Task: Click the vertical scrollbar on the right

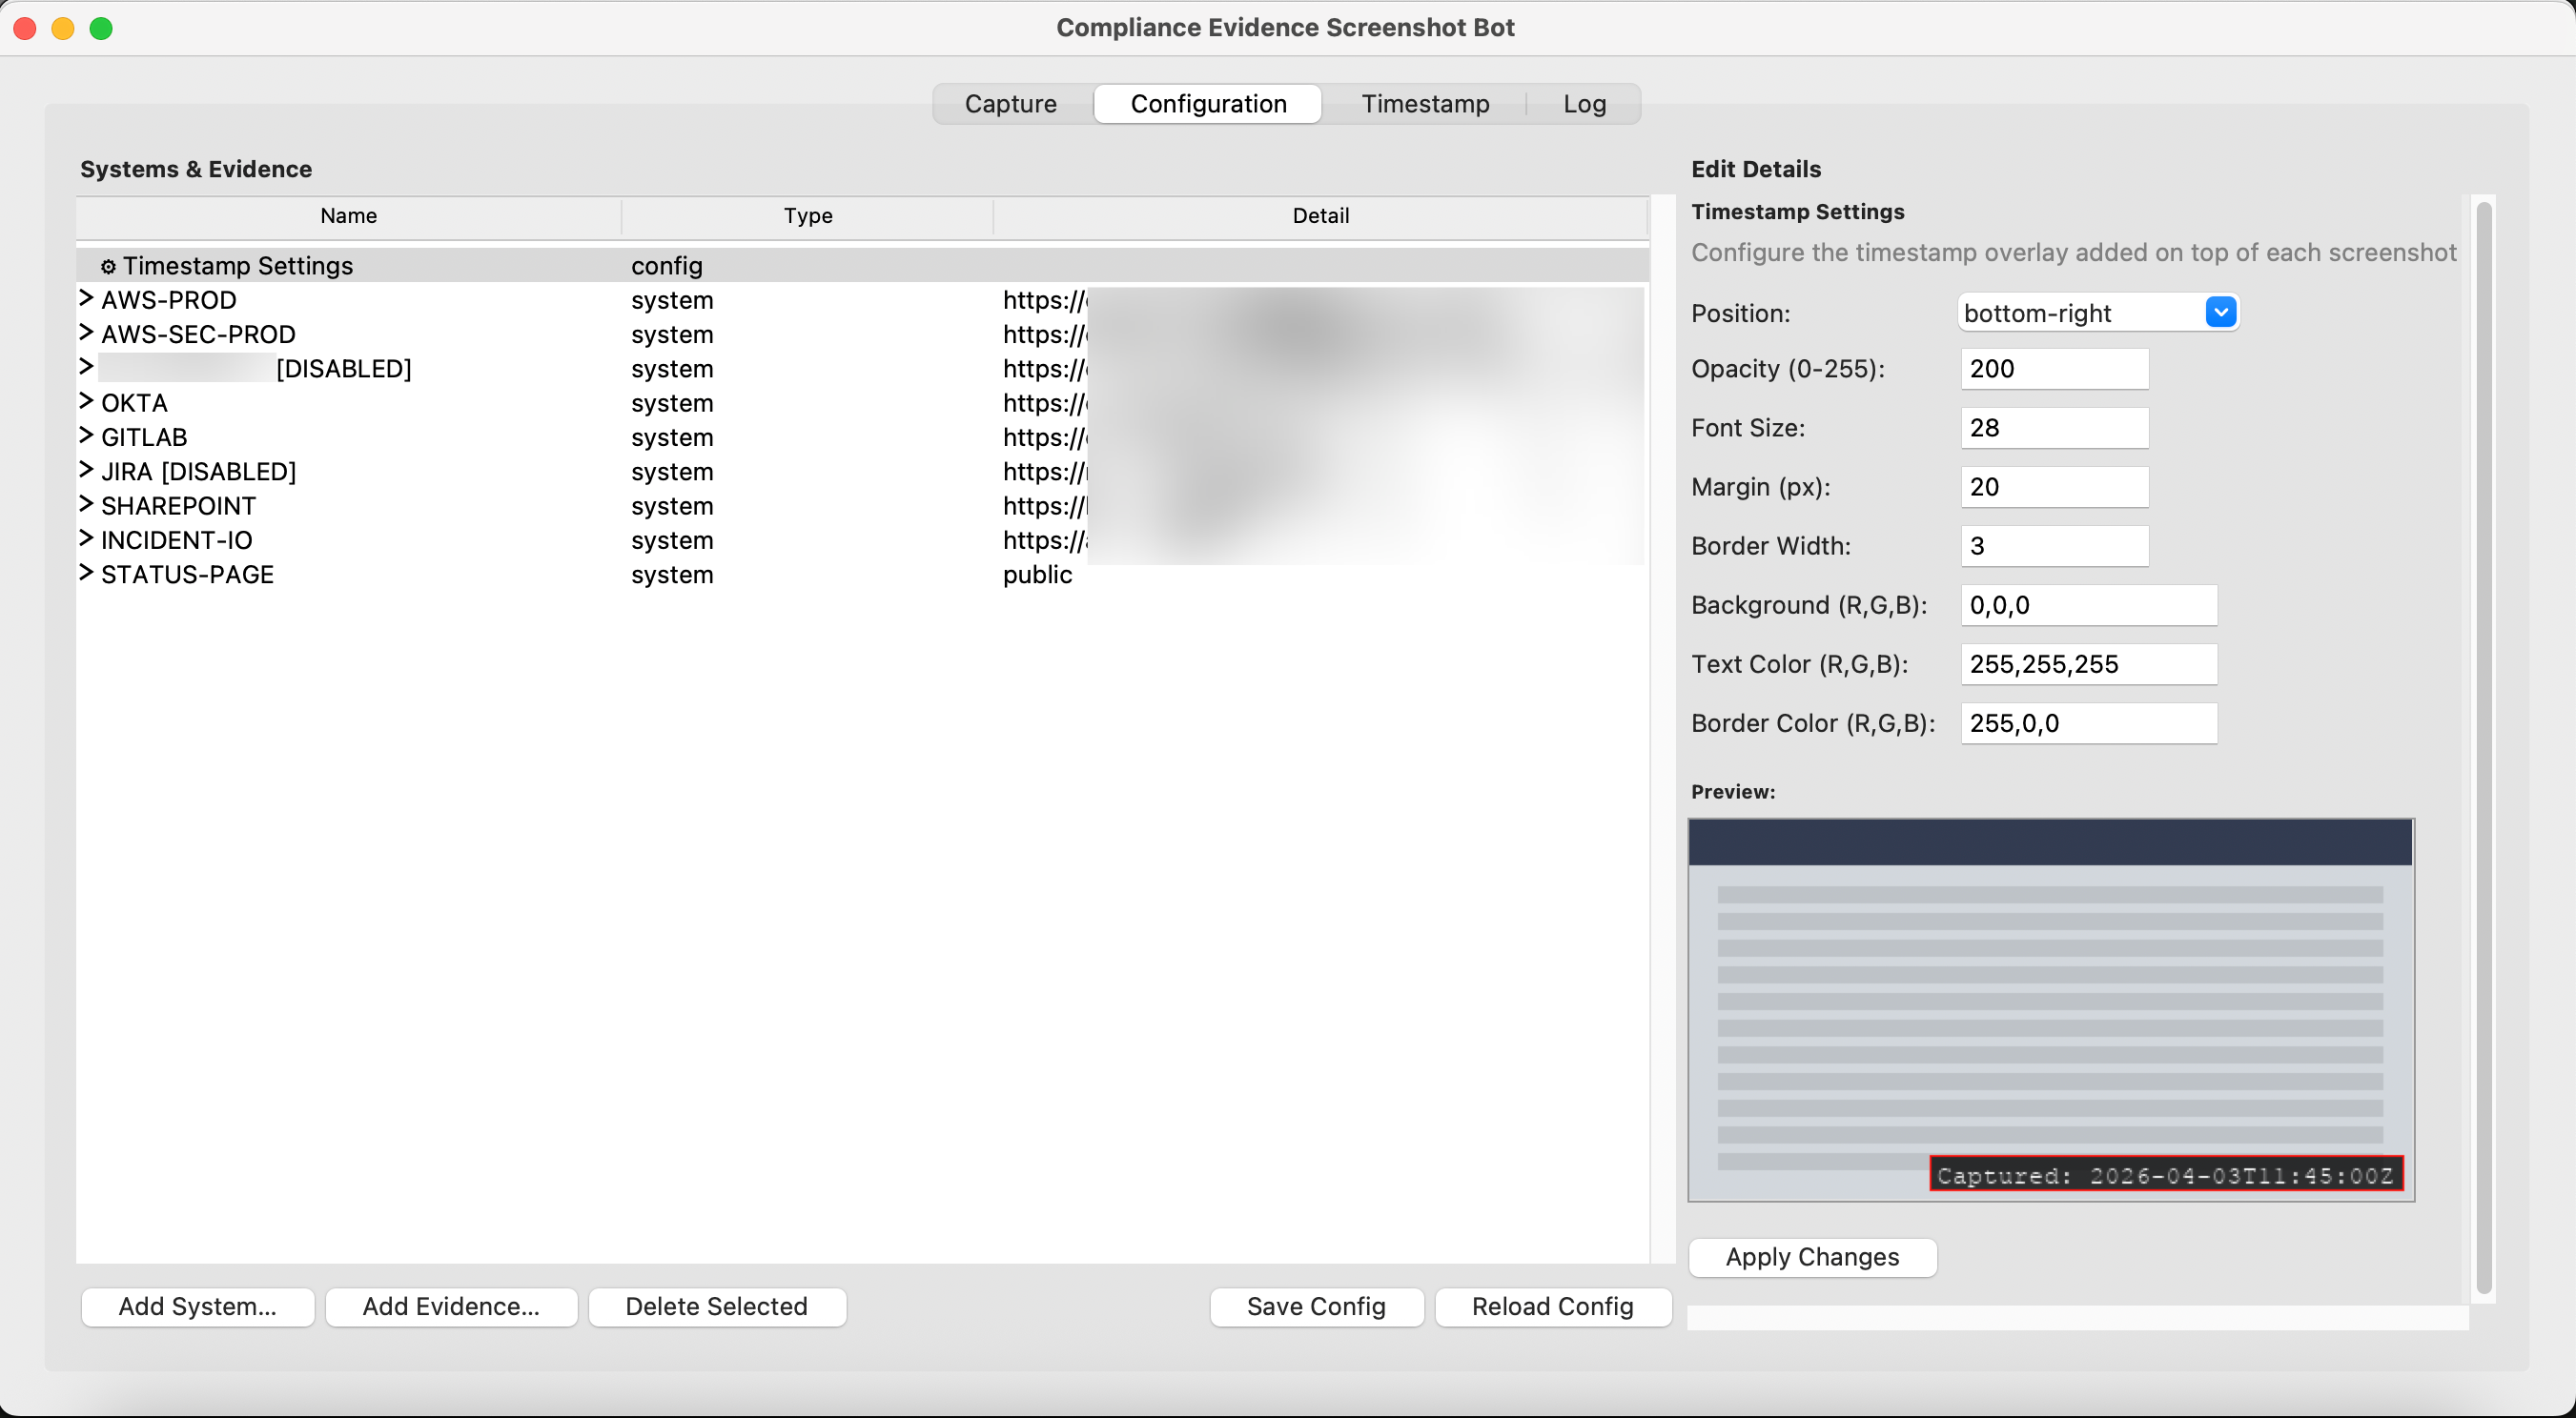Action: tap(2486, 749)
